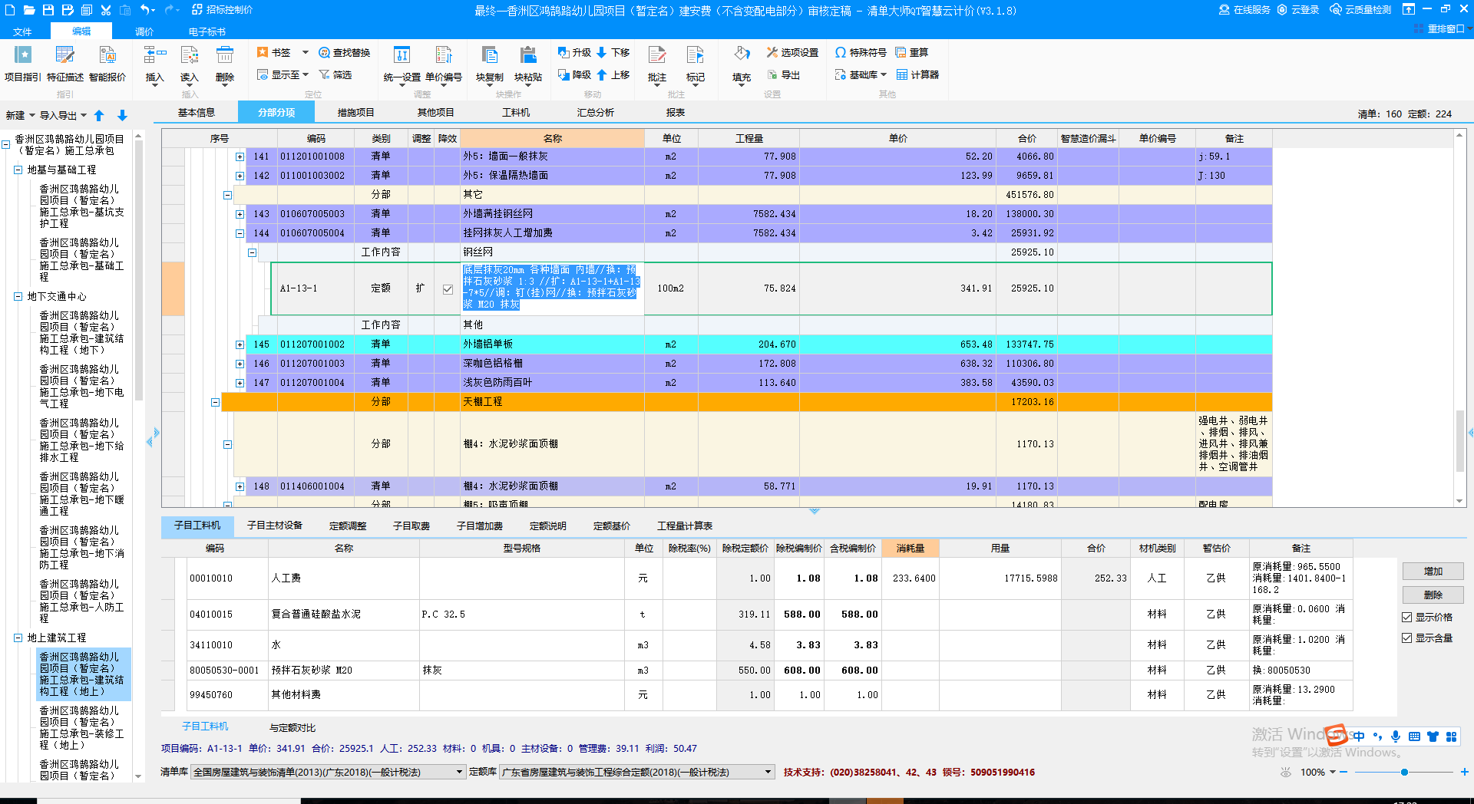The image size is (1474, 804).
Task: Click the save disk icon in title bar
Action: tap(48, 10)
